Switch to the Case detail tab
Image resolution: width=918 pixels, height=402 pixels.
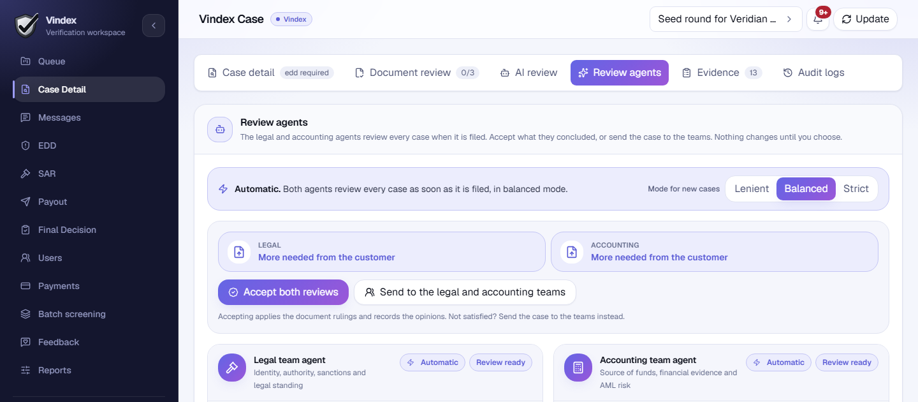click(x=270, y=73)
